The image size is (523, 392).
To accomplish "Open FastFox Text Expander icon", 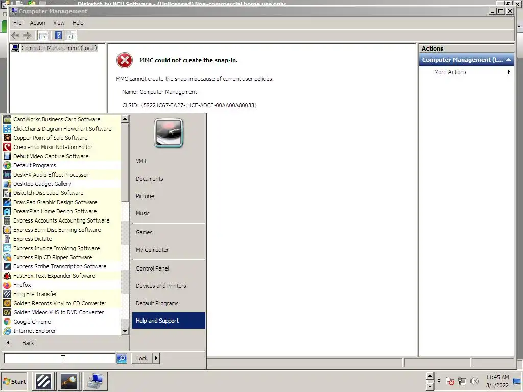I will (x=7, y=276).
